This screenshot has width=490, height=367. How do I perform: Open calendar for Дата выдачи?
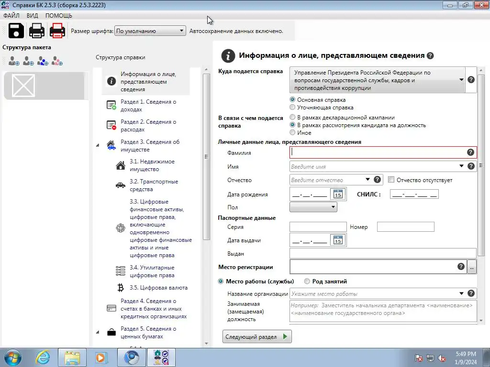338,240
